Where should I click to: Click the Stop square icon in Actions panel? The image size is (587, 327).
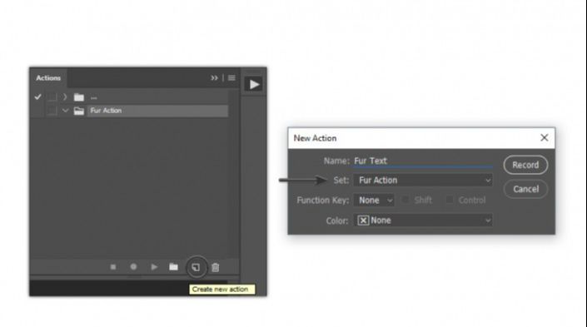[113, 267]
